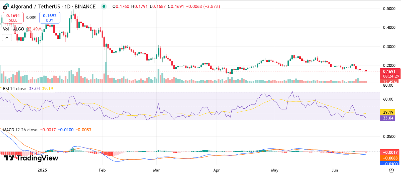
Task: Click the 0.5000 level on price scale
Action: click(389, 8)
